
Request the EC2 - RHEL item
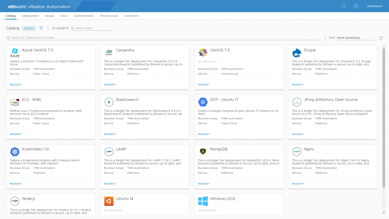click(16, 134)
